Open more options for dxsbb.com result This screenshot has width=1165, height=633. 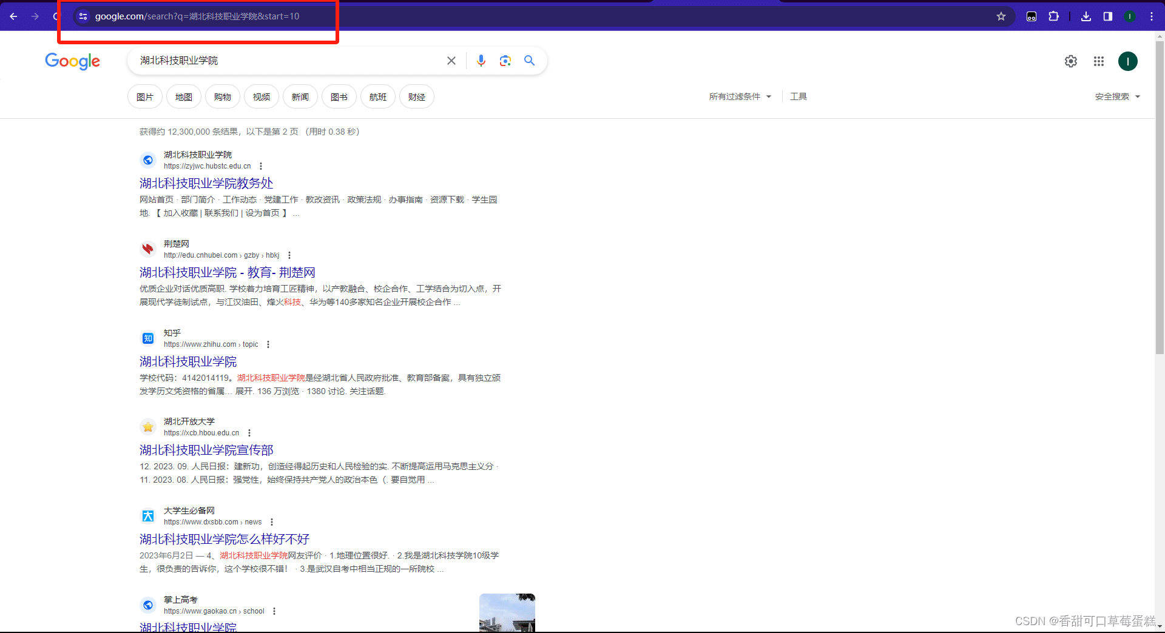pos(272,522)
